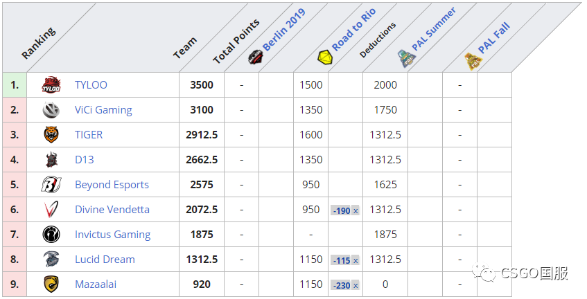Image resolution: width=587 pixels, height=299 pixels.
Task: Select Beyond Esports' total 2575
Action: [202, 185]
